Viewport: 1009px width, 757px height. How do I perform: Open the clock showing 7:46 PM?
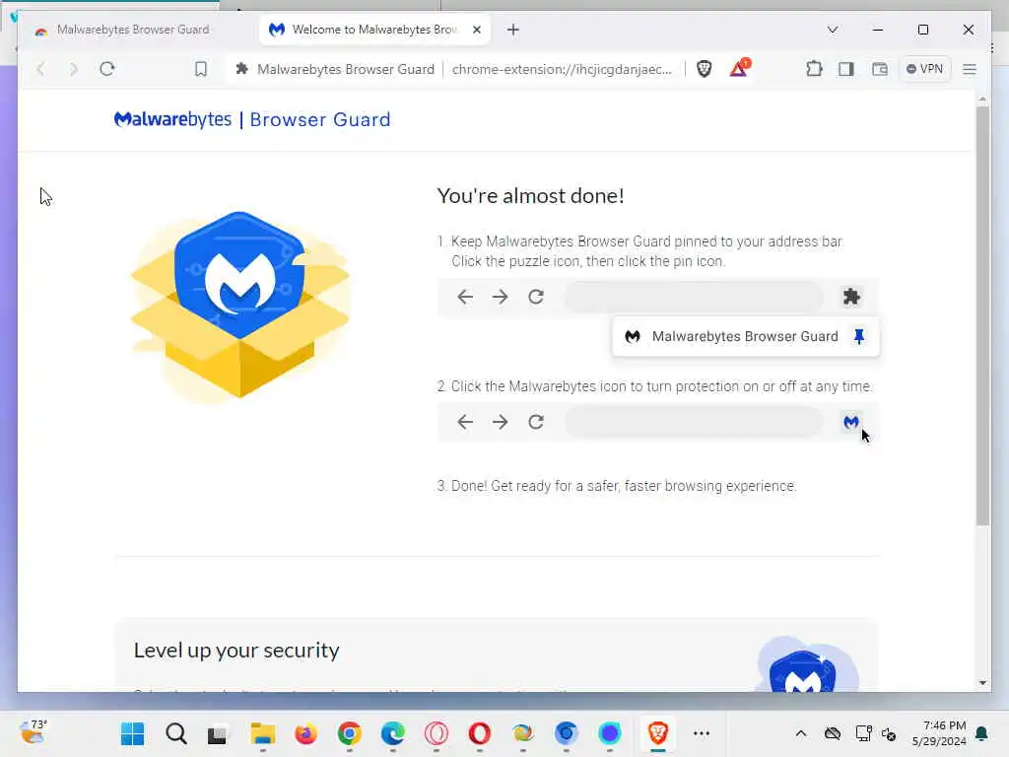pos(939,733)
